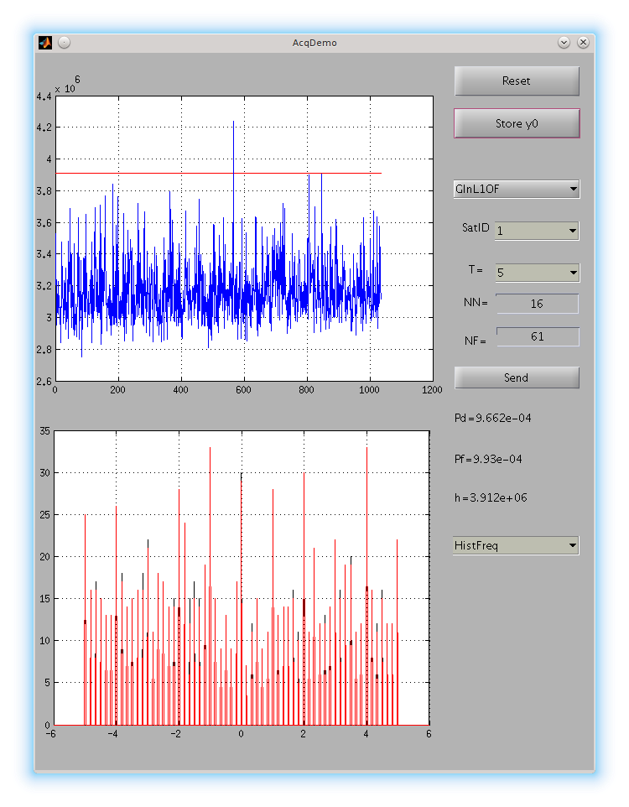Image resolution: width=629 pixels, height=807 pixels.
Task: Click the NN input field showing 16
Action: point(537,304)
